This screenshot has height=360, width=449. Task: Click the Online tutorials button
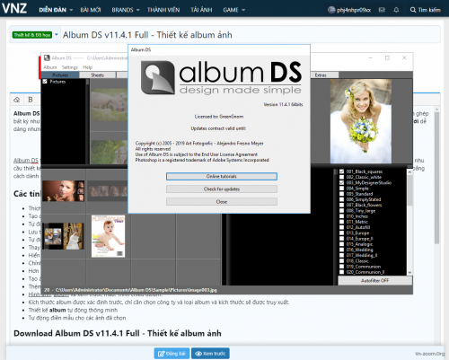222,176
